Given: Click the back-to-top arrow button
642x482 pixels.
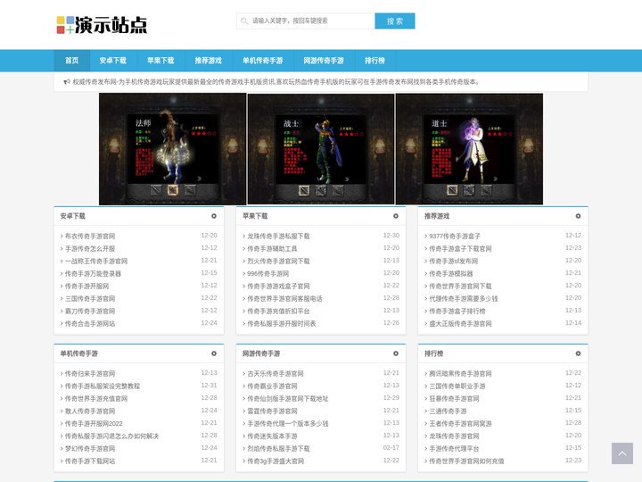Looking at the screenshot, I should point(622,453).
